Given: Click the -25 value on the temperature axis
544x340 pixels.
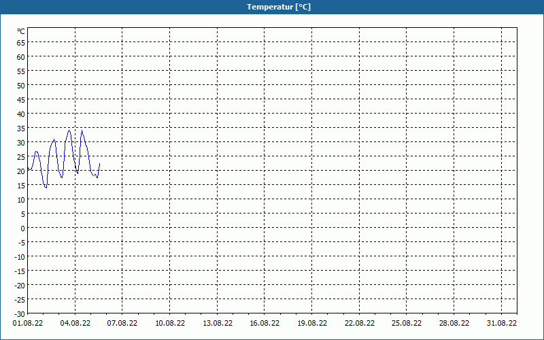Looking at the screenshot, I should pyautogui.click(x=20, y=300).
